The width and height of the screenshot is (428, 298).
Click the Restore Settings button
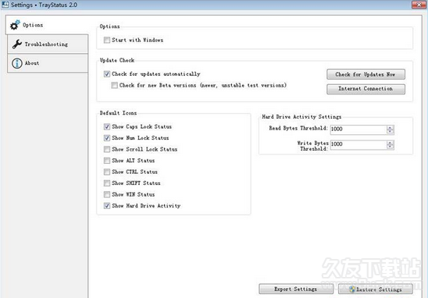376,289
